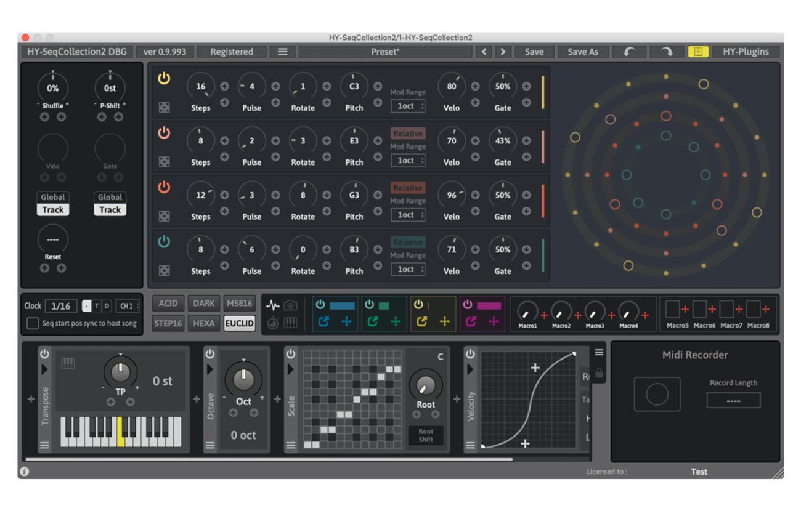Click the info icon at bottom left
This screenshot has width=801, height=511.
pyautogui.click(x=24, y=472)
